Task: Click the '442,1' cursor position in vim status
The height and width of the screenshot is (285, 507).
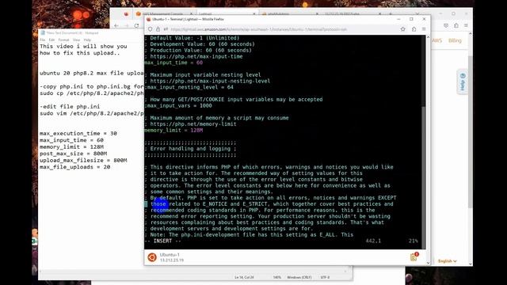Action: click(373, 241)
